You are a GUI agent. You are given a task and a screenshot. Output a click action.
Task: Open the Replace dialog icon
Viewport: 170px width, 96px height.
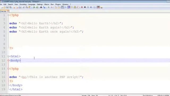[x=44, y=7]
